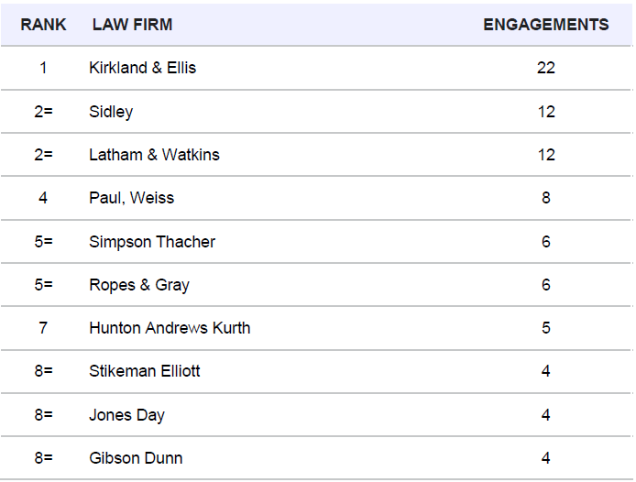Select the Paul, Weiss firm name

pos(131,198)
